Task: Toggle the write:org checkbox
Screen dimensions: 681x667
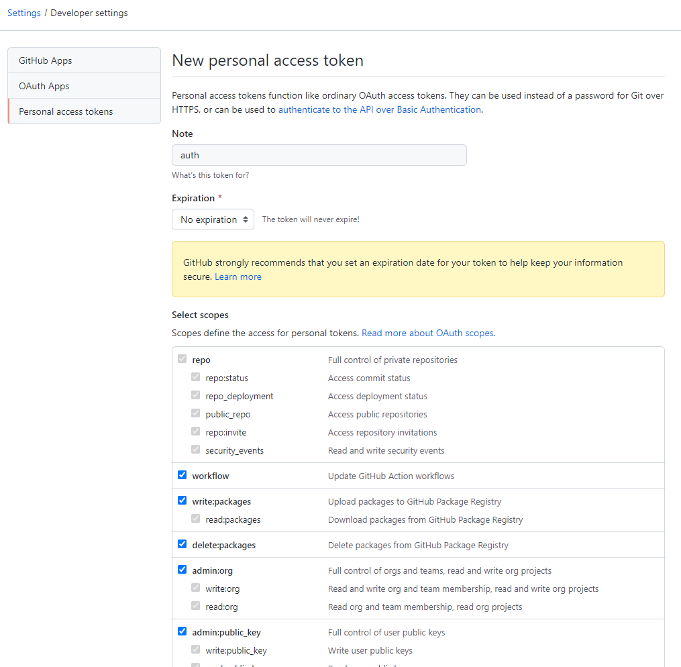Action: pos(196,588)
